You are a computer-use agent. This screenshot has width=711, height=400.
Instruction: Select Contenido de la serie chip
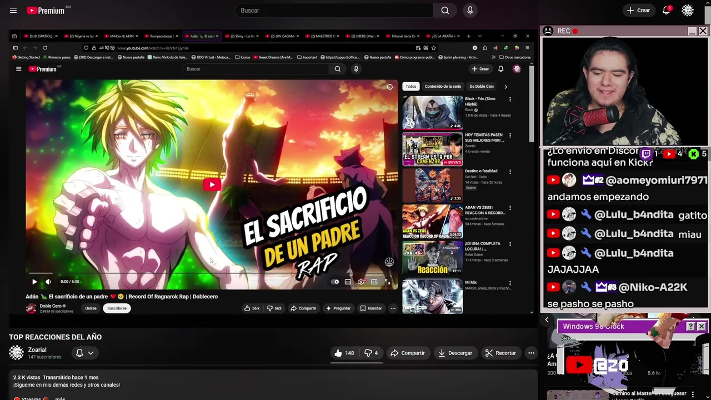443,87
